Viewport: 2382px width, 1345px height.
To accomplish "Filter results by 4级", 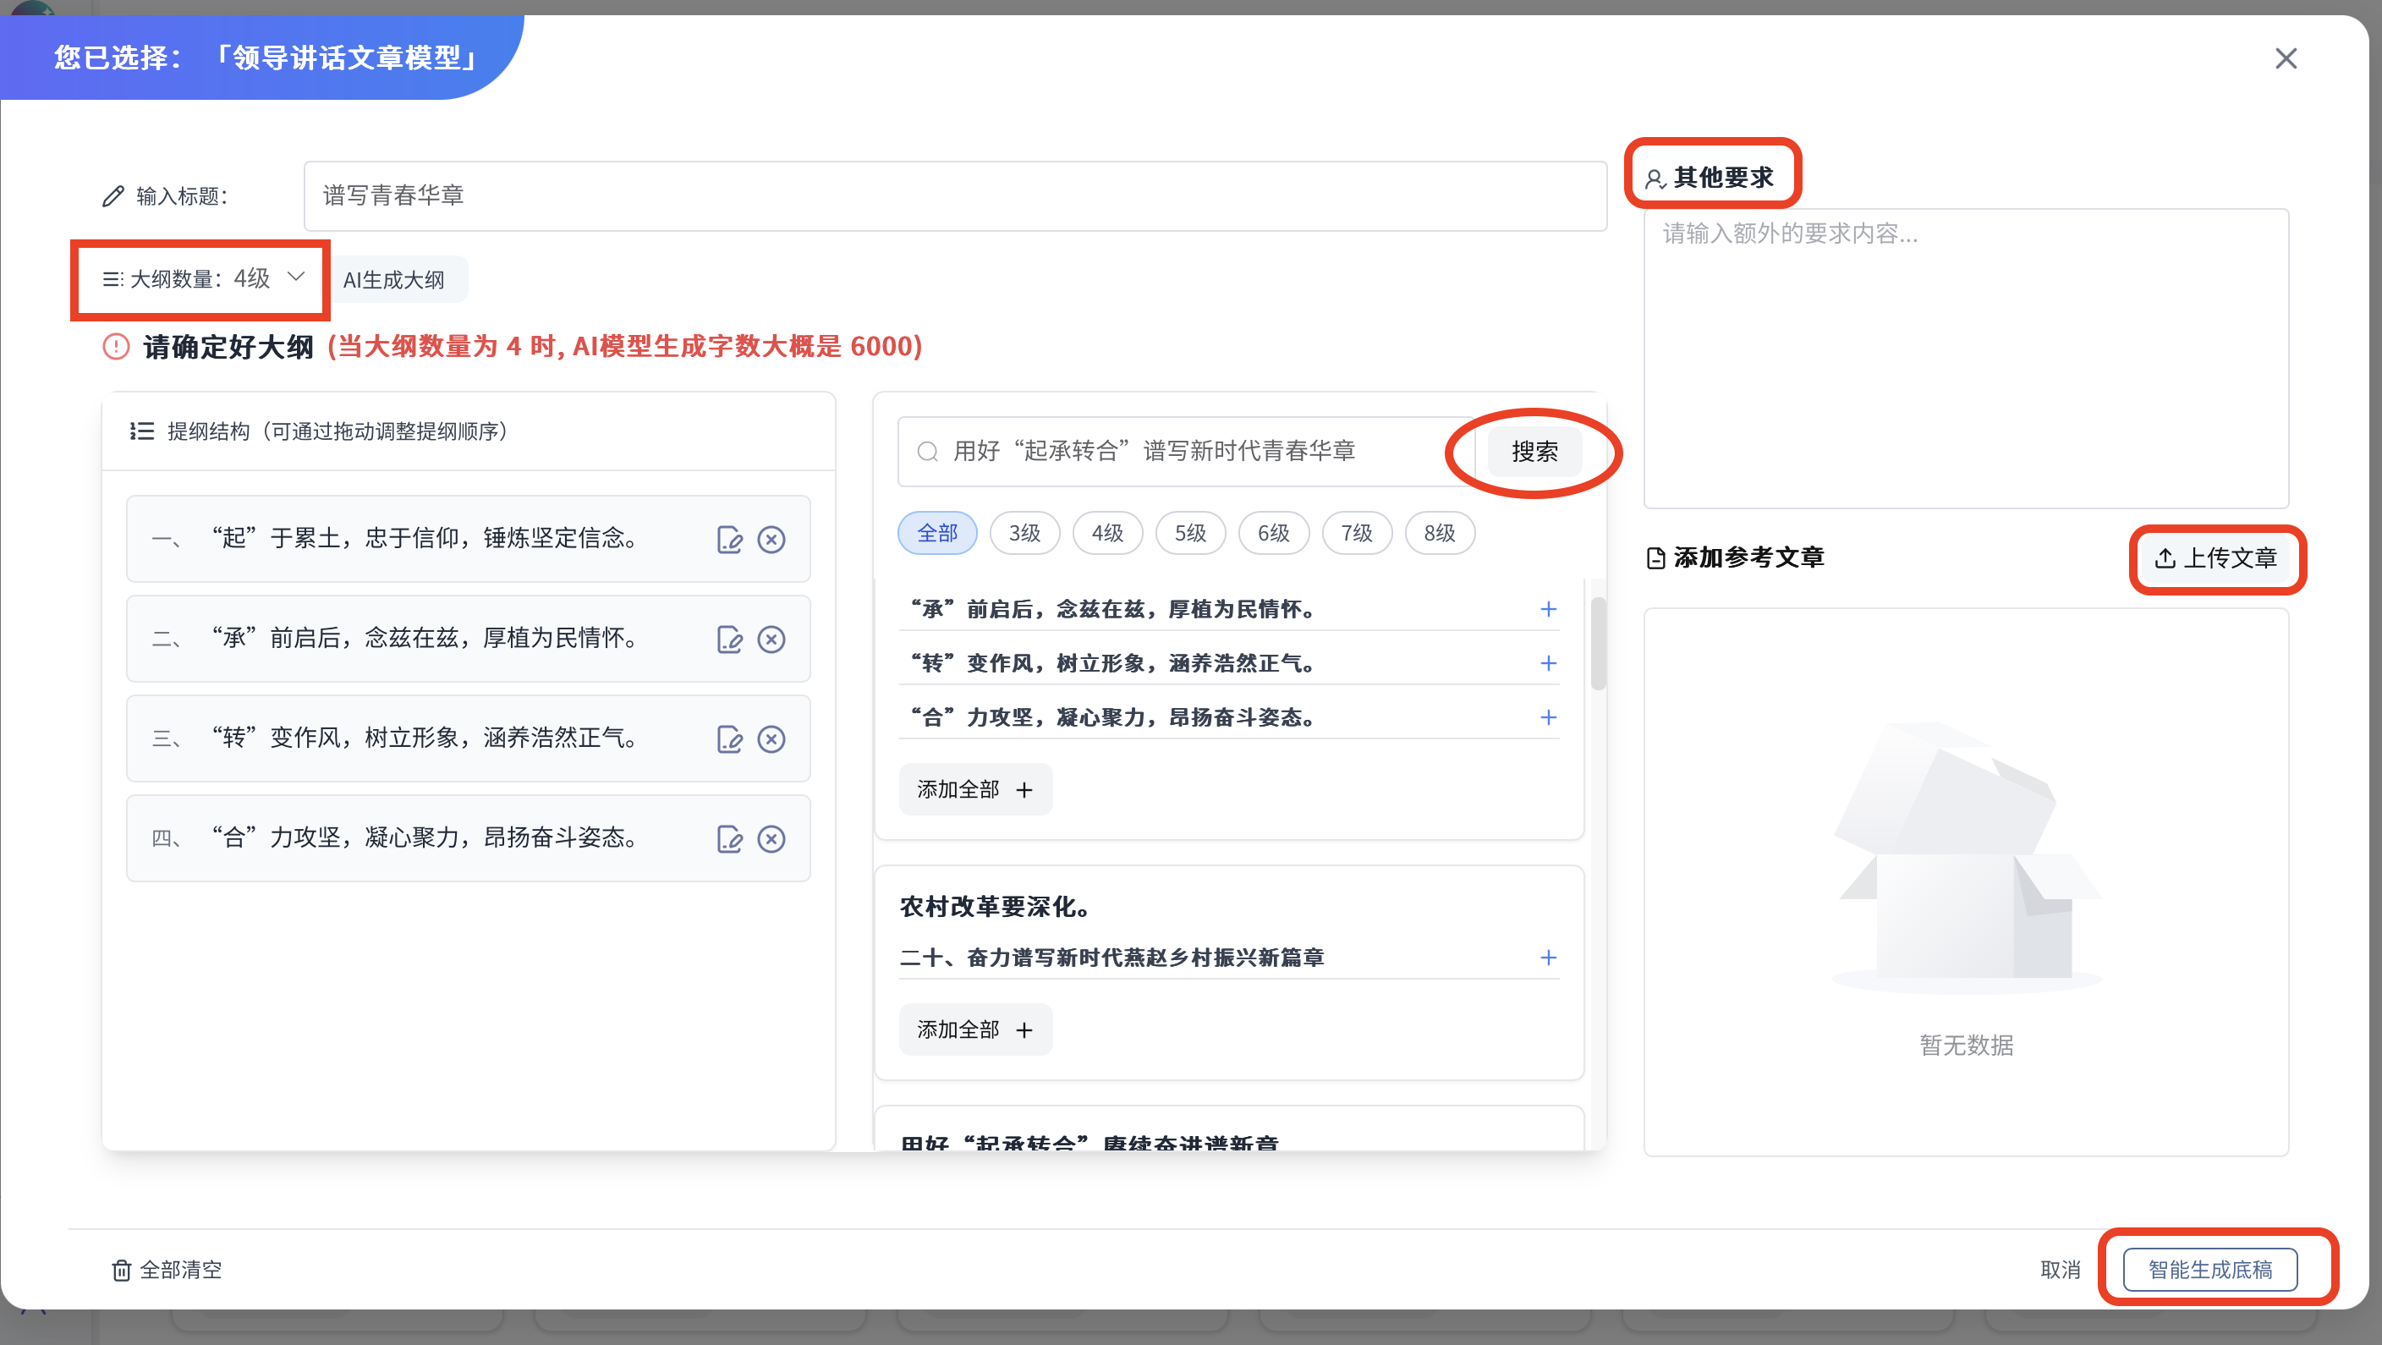I will pyautogui.click(x=1107, y=533).
